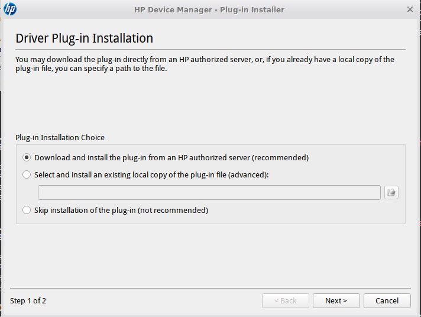The width and height of the screenshot is (421, 317).
Task: Choose the existing local copy radio button
Action: (27, 175)
